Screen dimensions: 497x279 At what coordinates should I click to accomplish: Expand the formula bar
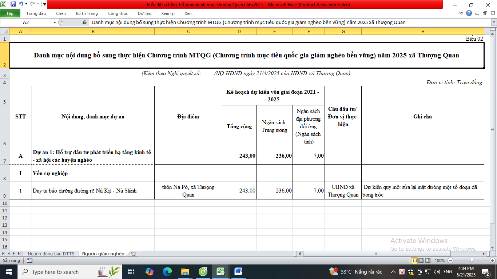pos(493,22)
